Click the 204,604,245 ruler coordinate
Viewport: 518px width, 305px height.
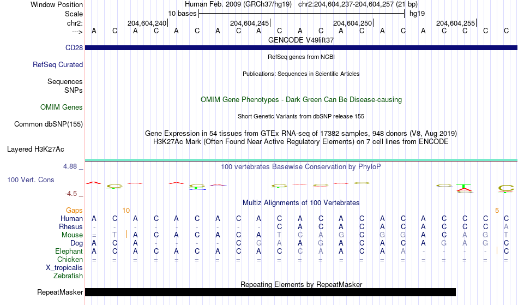[x=249, y=23]
